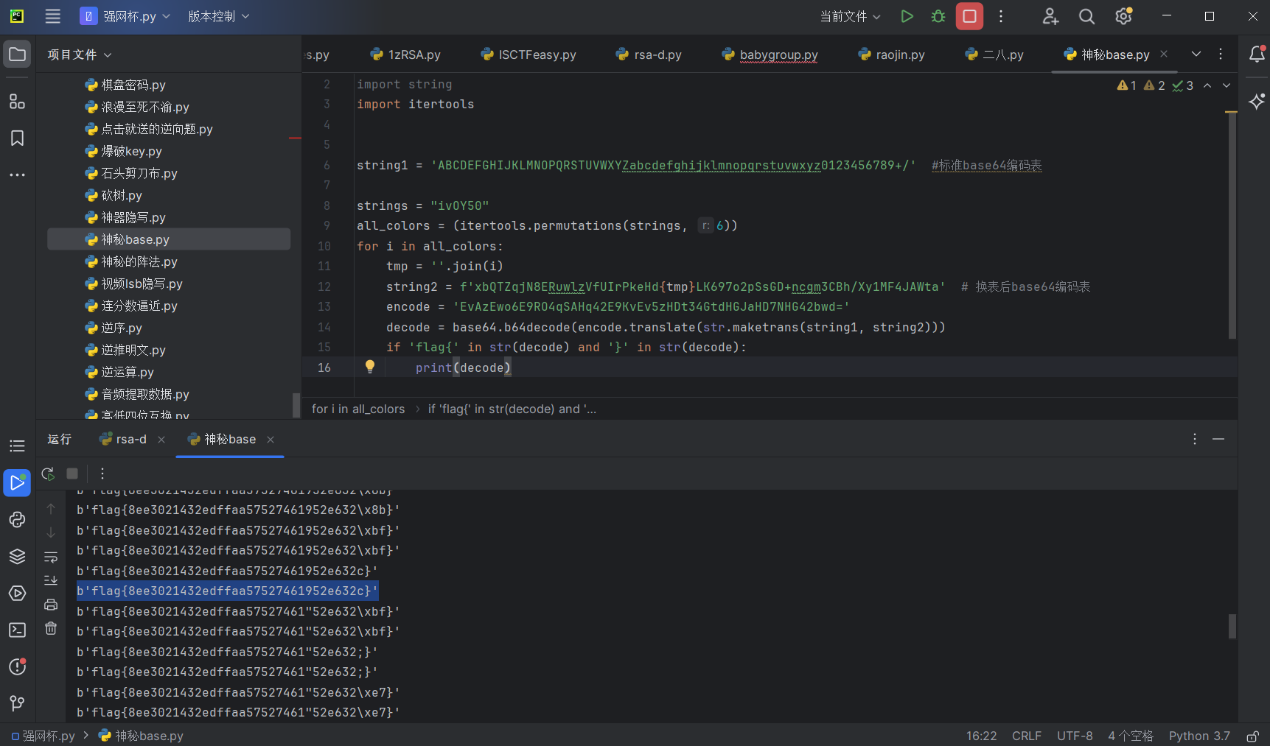Open the Code With Me icon

(x=1050, y=16)
